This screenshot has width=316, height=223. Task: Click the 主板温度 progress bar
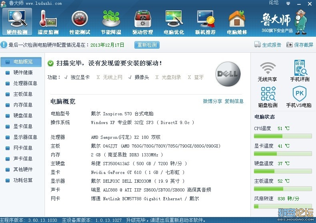click(x=283, y=189)
